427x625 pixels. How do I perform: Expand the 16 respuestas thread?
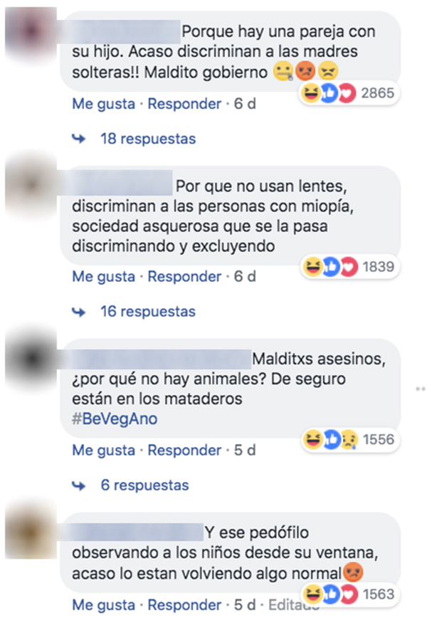(148, 312)
